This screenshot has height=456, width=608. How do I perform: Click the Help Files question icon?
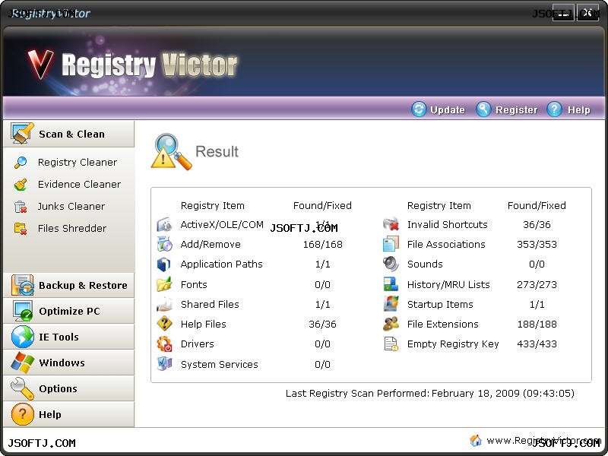coord(164,324)
